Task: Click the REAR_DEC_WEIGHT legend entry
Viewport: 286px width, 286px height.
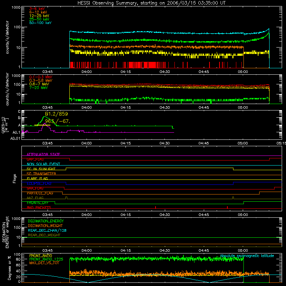Action: pos(44,235)
